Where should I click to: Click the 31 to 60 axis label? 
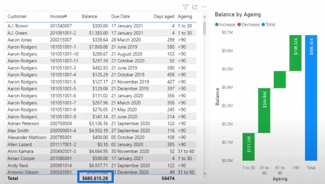pos(264,170)
